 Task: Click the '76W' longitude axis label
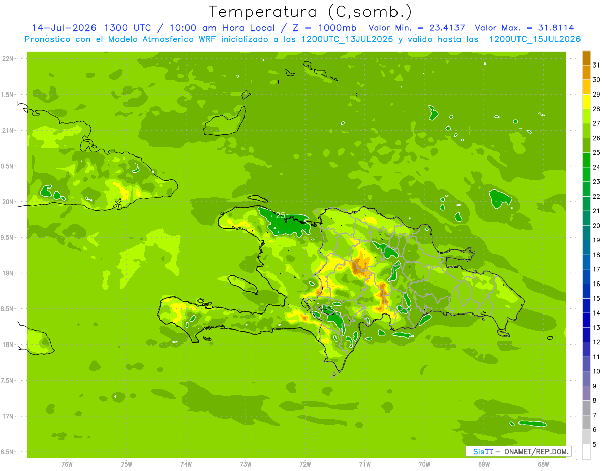(x=67, y=464)
